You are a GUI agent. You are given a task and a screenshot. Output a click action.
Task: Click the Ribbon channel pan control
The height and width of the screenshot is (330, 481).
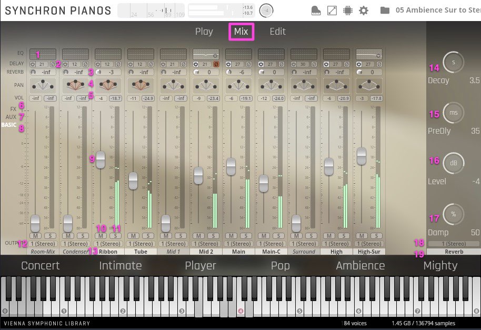[x=108, y=85]
